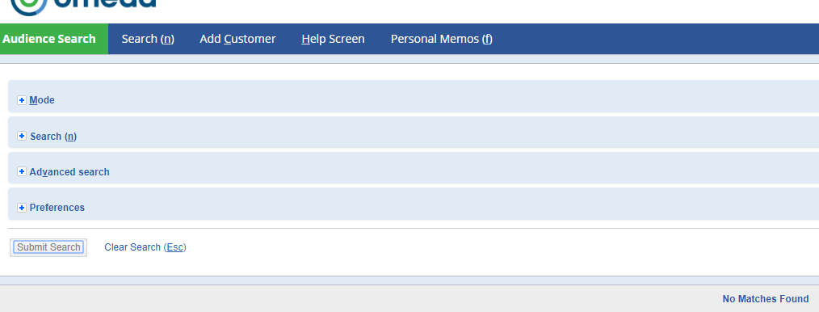Click the Preferences heading label

tap(57, 208)
